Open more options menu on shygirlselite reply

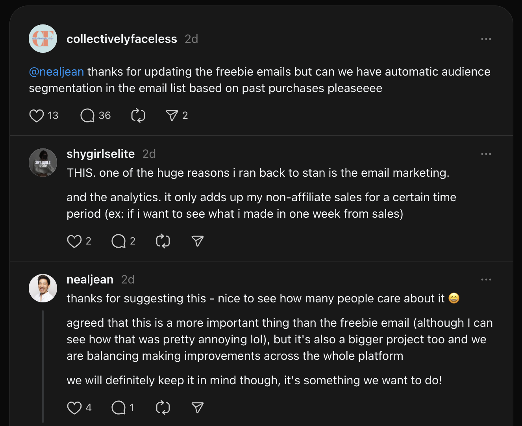pyautogui.click(x=486, y=154)
